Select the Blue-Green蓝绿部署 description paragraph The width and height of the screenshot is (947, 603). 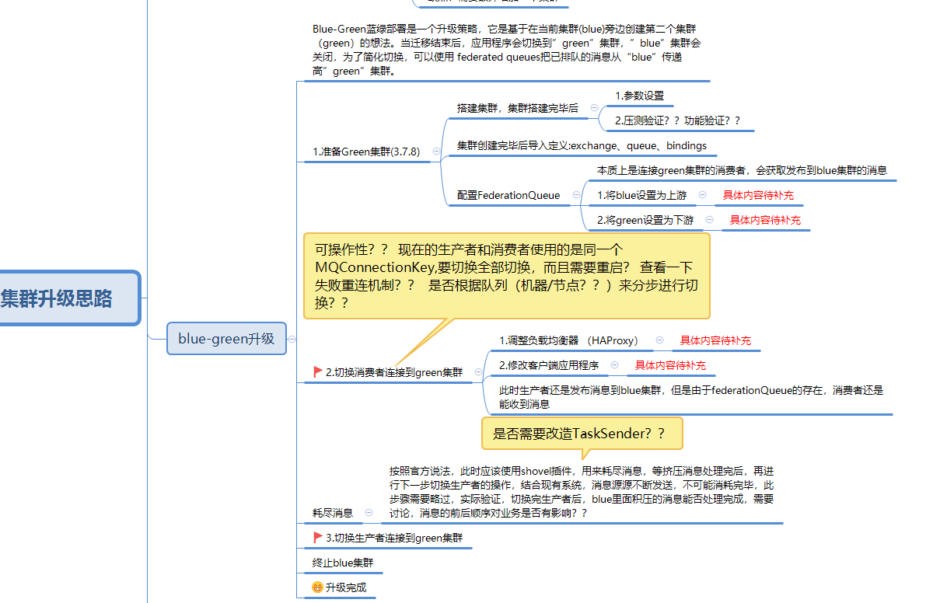click(507, 51)
